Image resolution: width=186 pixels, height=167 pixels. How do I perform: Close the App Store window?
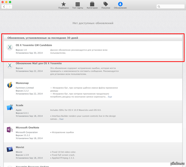[2, 2]
